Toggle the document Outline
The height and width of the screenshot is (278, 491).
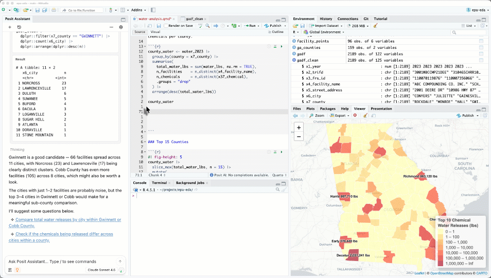pos(275,32)
